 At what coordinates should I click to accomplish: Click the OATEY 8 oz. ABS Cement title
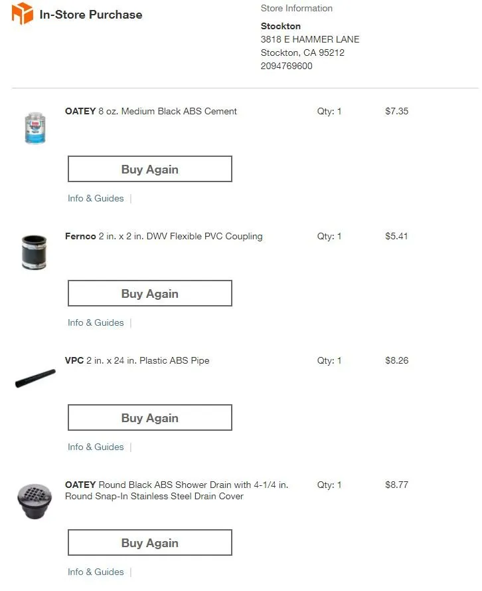[151, 111]
